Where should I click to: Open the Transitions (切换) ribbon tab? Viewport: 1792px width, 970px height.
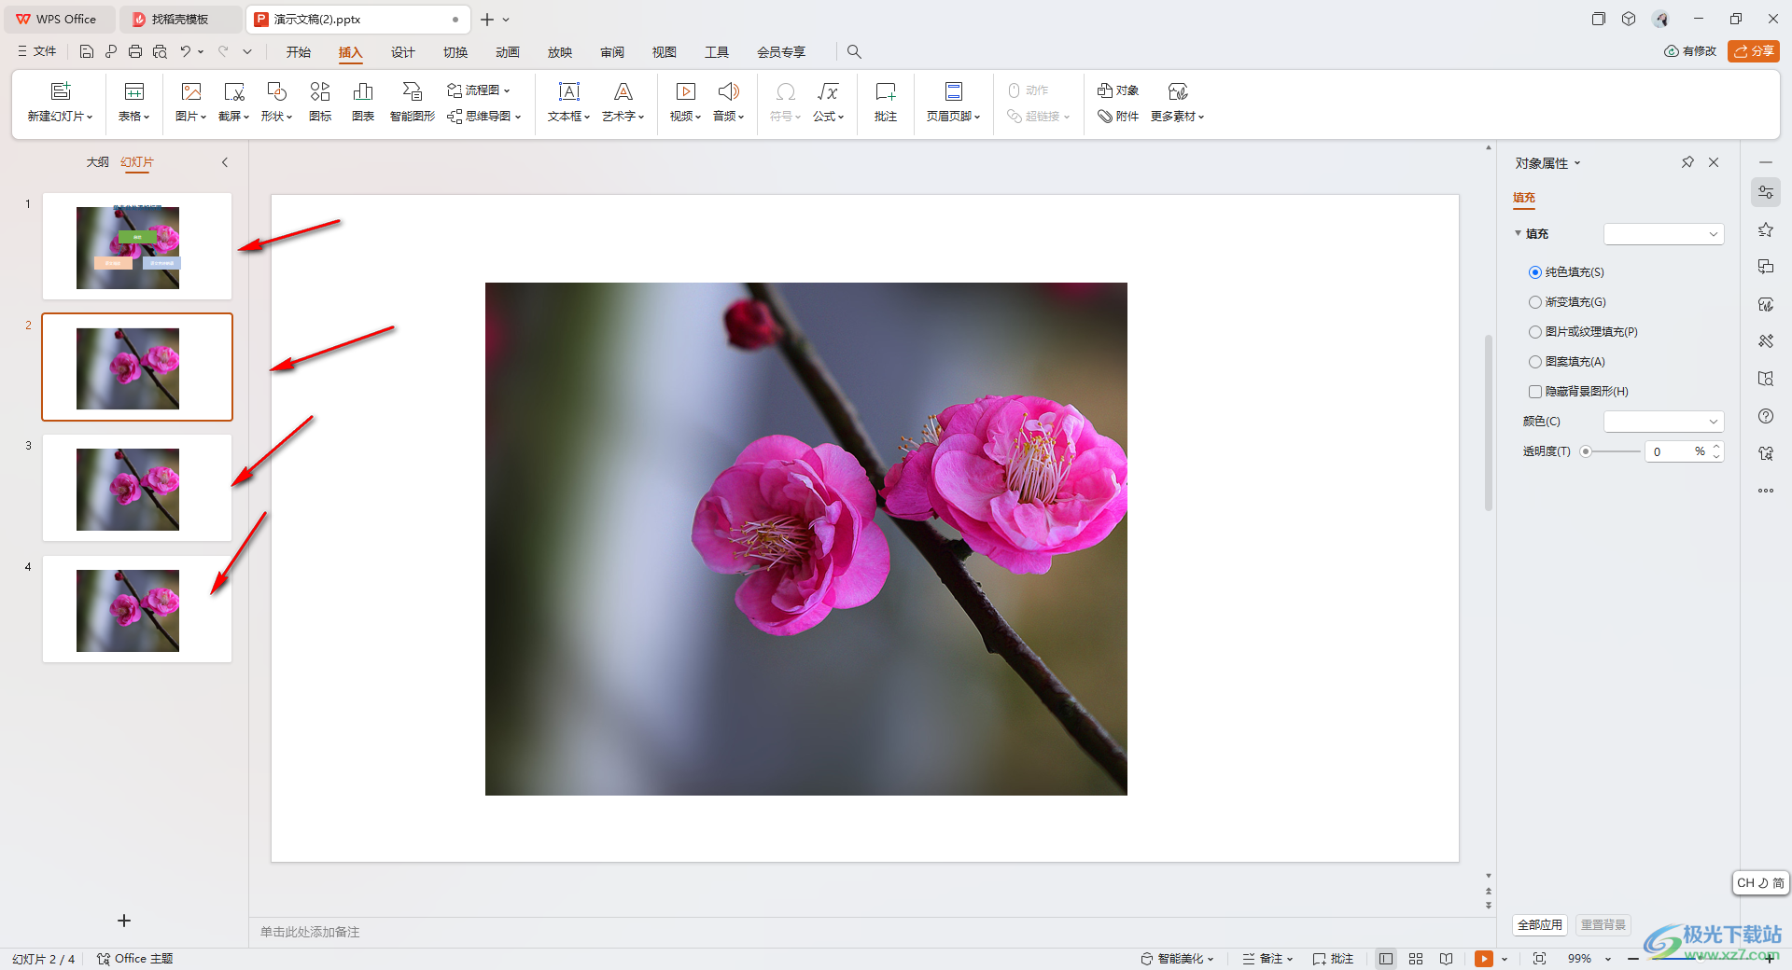455,52
